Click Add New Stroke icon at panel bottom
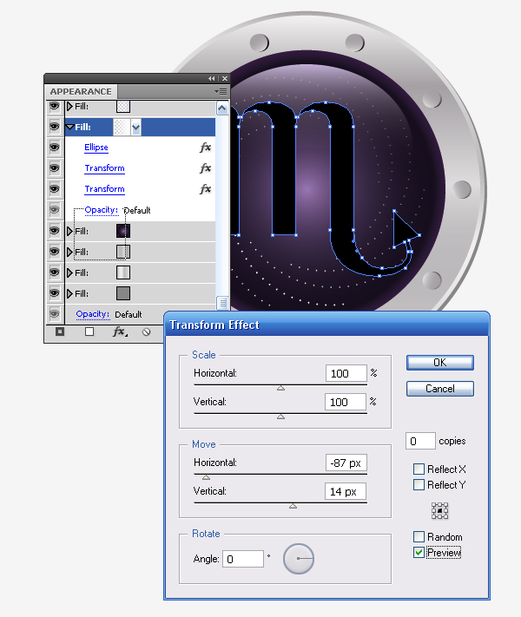521x617 pixels. coord(60,331)
